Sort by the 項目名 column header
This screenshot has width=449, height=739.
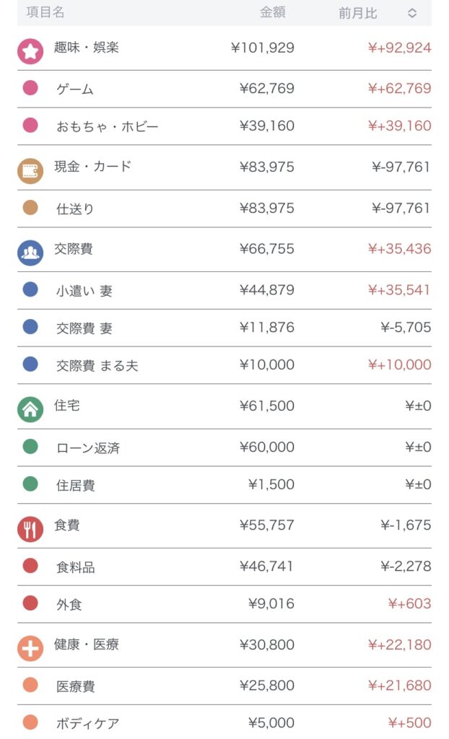pyautogui.click(x=45, y=13)
